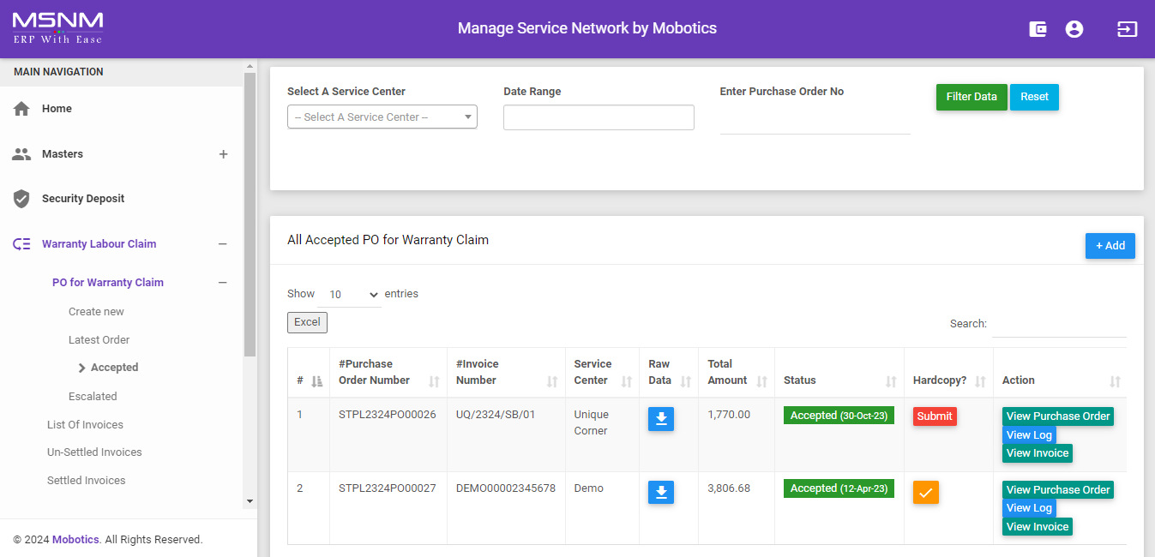Open the user profile account icon
The image size is (1155, 557).
coord(1074,29)
